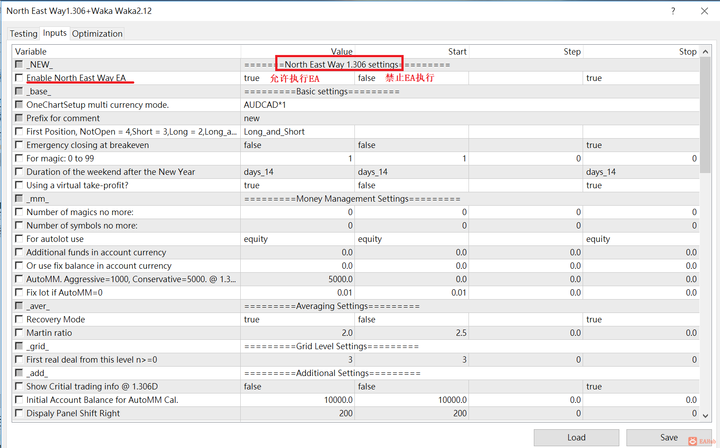Screen dimensions: 720x448
Task: Open the Recovery Mode Value cell
Action: (x=298, y=319)
